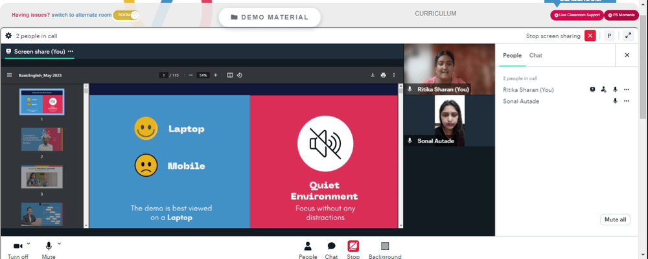Open the CURRICULUM tab
Image resolution: width=648 pixels, height=259 pixels.
coord(435,14)
